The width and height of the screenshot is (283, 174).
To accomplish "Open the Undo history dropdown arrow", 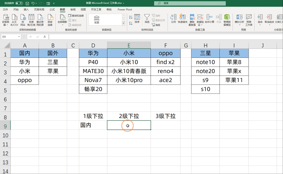I will [36, 4].
